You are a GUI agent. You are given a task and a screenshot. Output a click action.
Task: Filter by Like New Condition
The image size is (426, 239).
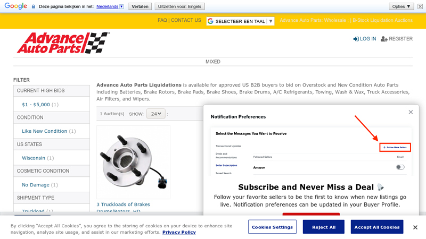(x=45, y=131)
